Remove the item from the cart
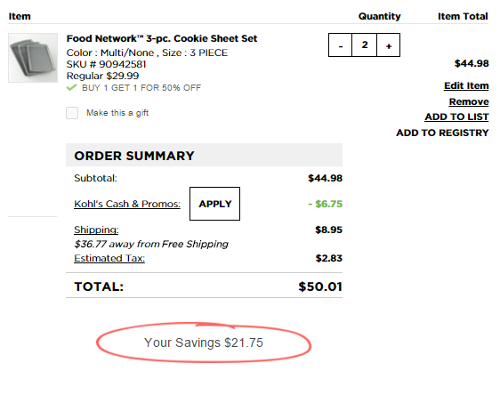 [x=469, y=101]
